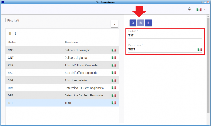This screenshot has width=211, height=126.
Task: Open the three-dot table options menu
Action: point(15,33)
